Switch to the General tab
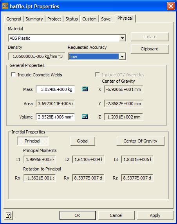 14,19
